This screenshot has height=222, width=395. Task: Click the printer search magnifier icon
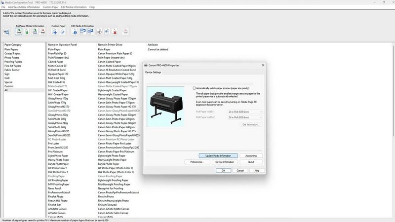click(7, 32)
